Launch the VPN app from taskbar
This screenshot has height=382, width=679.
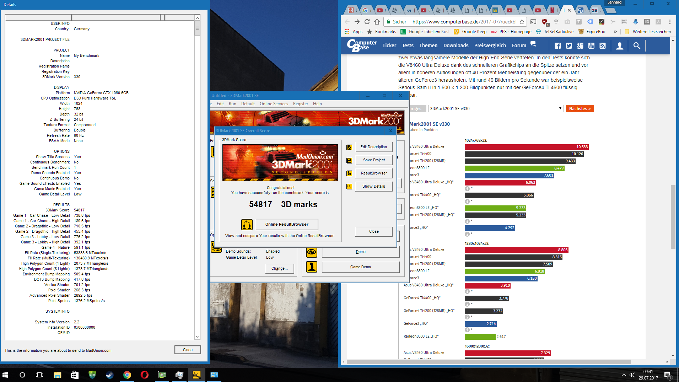pos(92,375)
